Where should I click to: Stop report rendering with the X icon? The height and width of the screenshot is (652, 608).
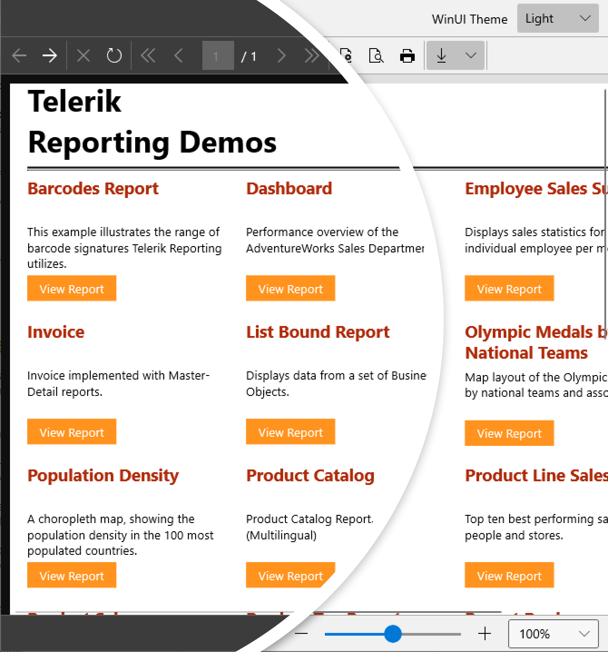83,56
